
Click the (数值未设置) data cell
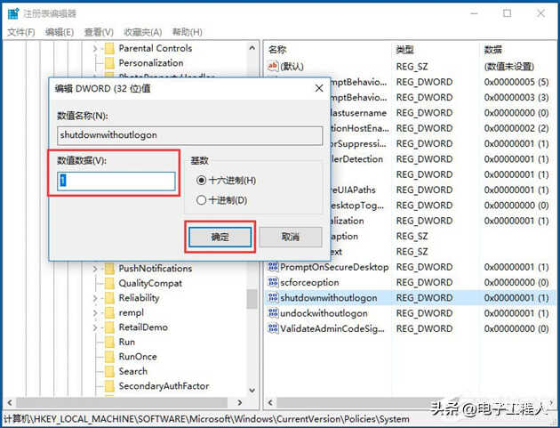pos(509,67)
